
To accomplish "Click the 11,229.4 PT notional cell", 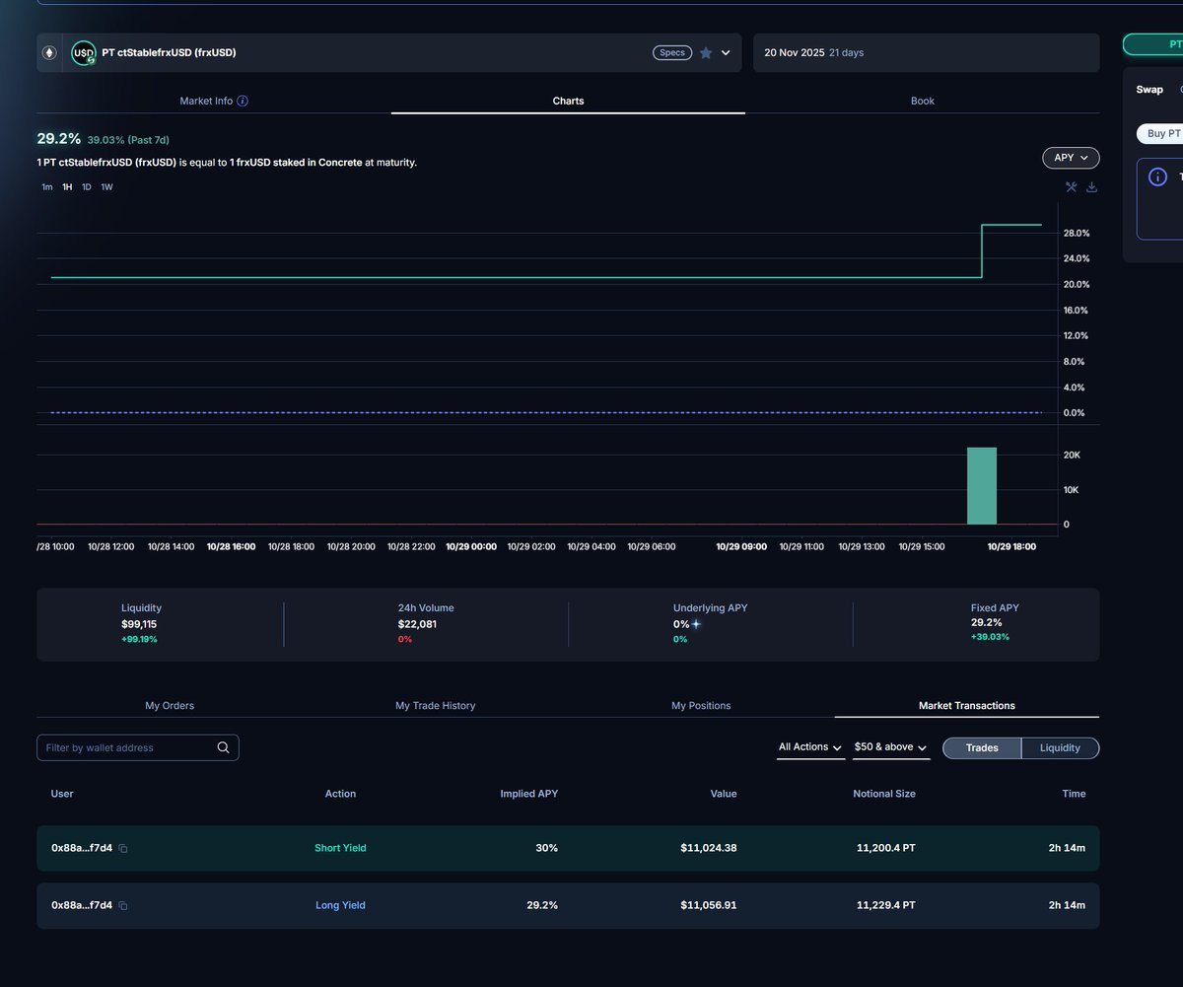I will tap(886, 905).
